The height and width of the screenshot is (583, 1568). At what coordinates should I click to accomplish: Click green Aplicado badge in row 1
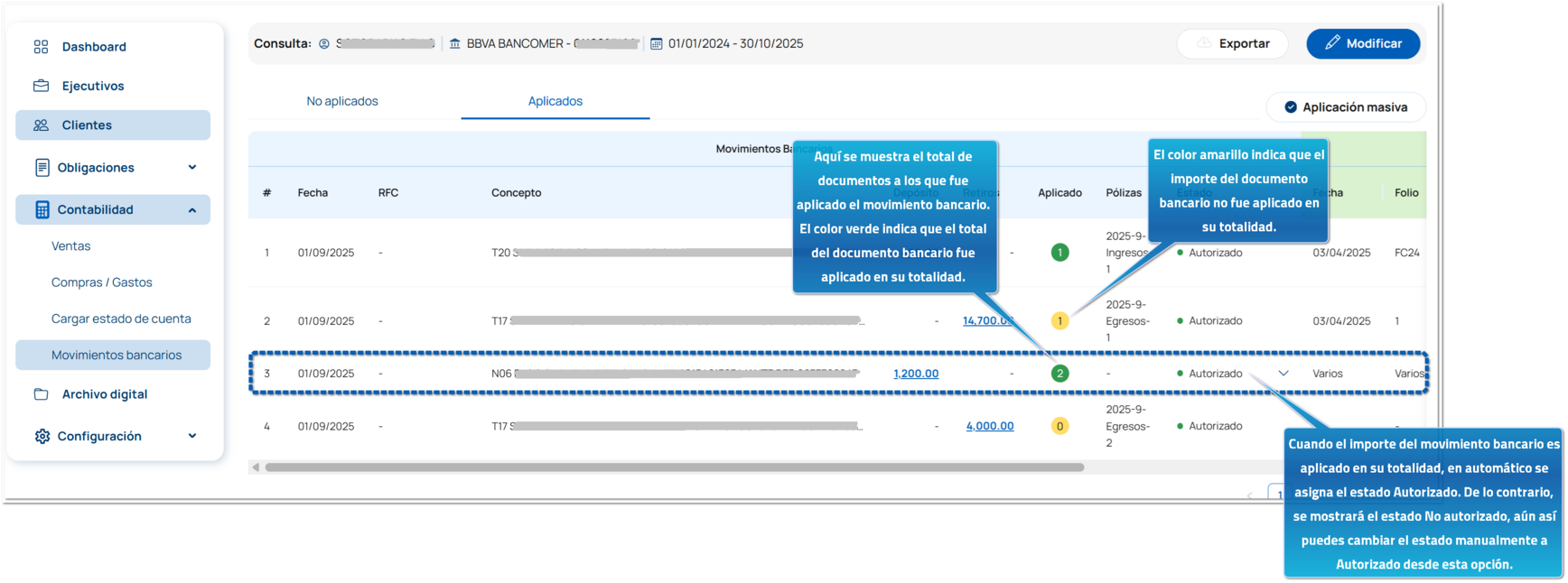point(1059,253)
